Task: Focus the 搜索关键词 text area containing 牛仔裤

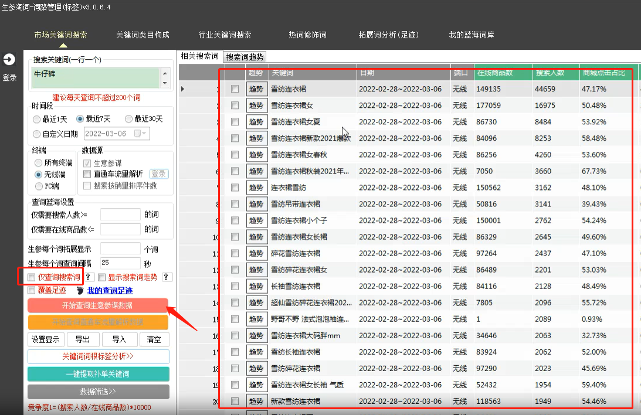Action: point(96,77)
